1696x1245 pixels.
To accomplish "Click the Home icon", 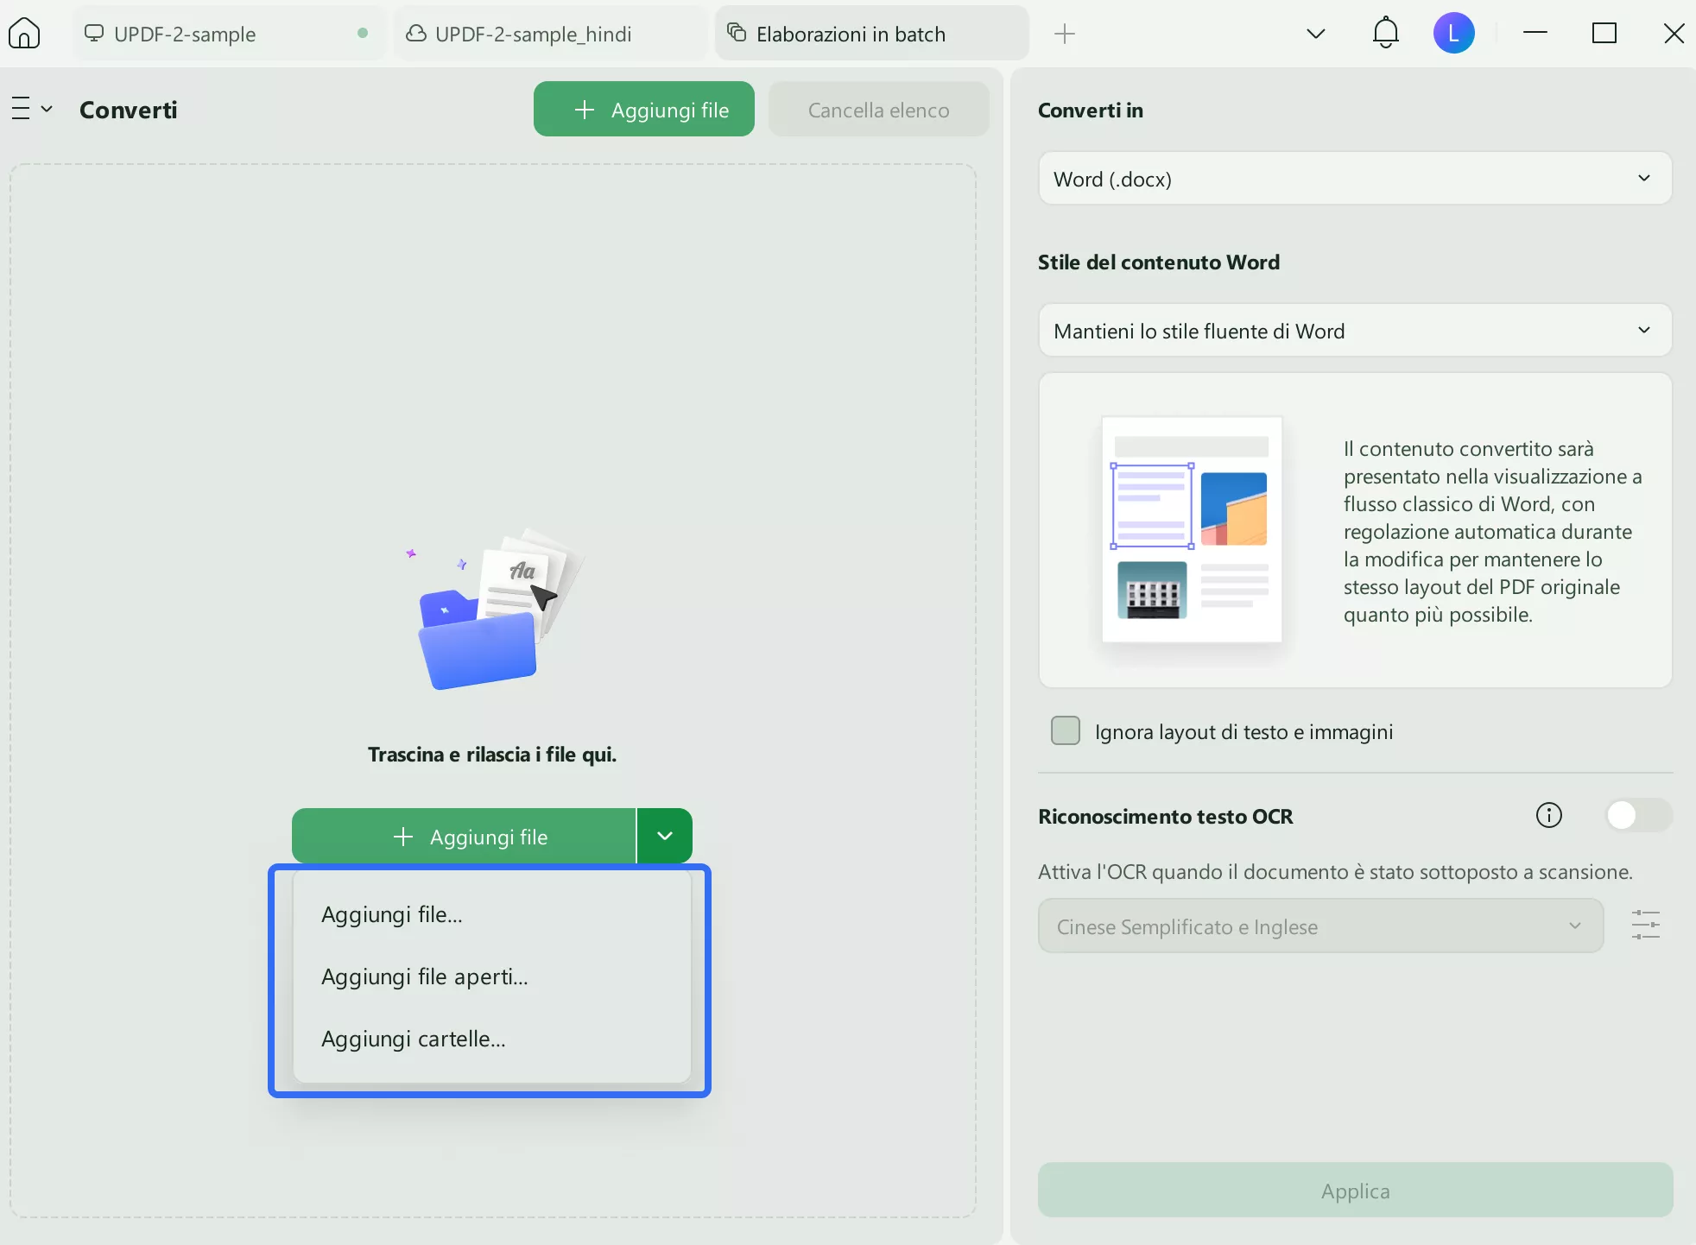I will 25,32.
